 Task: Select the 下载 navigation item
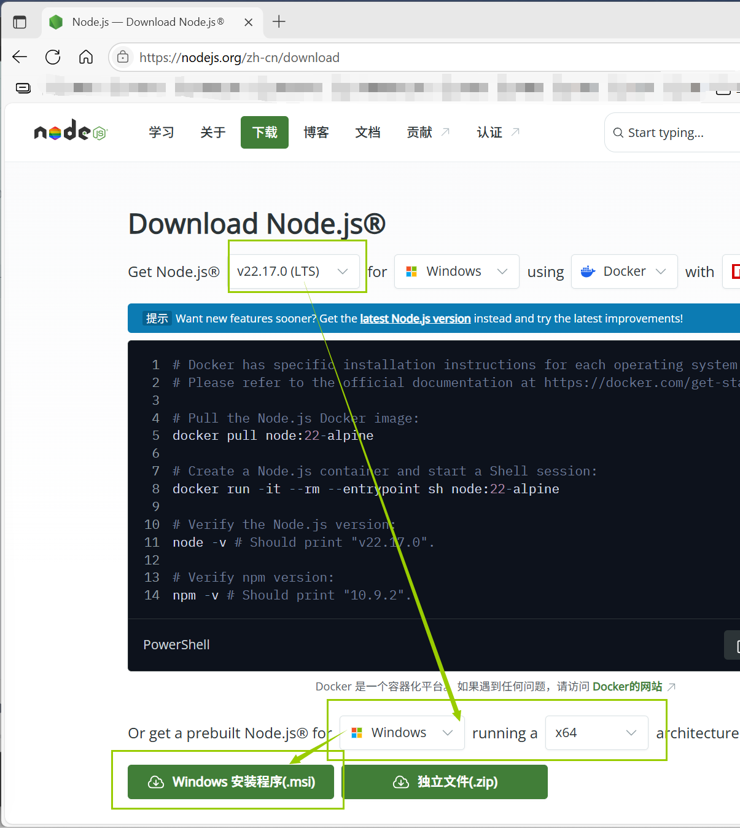click(265, 132)
